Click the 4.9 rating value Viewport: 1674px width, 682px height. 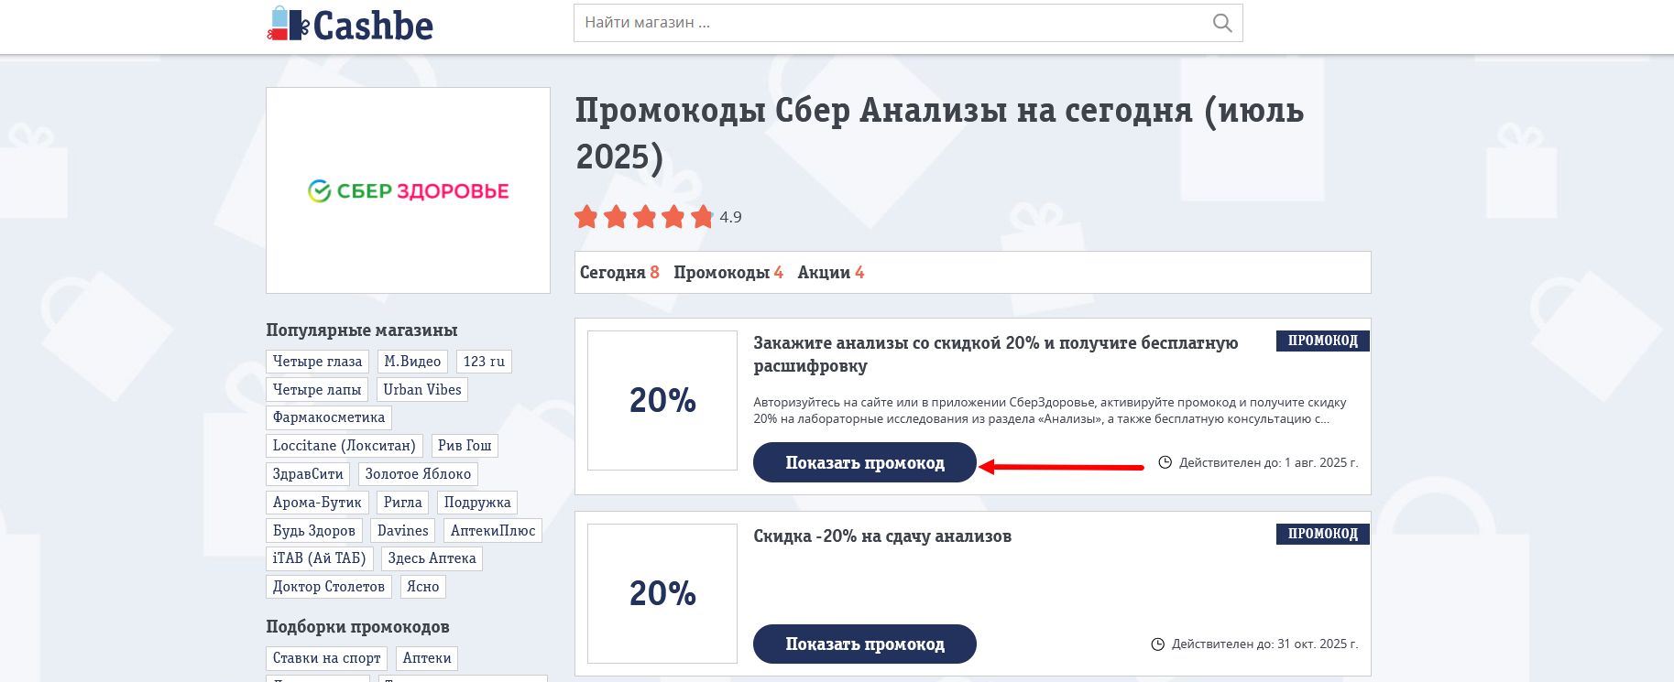tap(730, 217)
